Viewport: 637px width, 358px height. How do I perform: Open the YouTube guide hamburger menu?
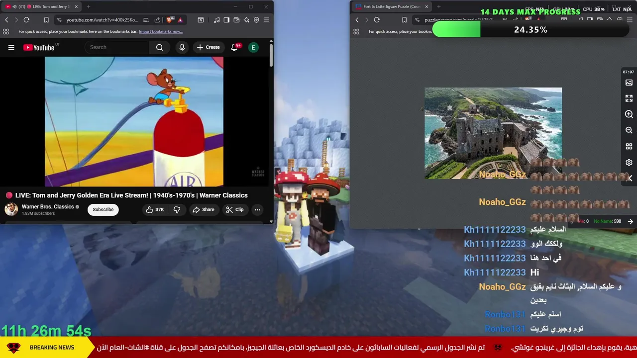click(x=11, y=47)
